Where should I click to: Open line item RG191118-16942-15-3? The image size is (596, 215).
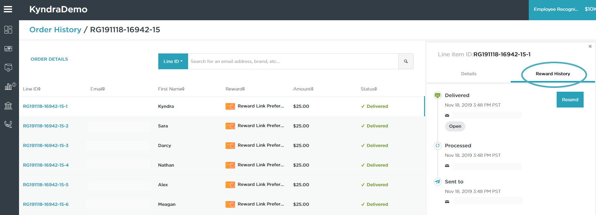46,145
